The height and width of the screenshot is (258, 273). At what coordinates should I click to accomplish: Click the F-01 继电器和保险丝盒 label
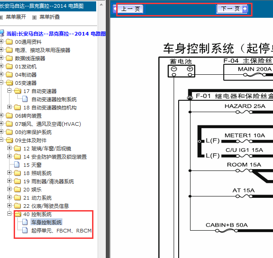click(234, 96)
